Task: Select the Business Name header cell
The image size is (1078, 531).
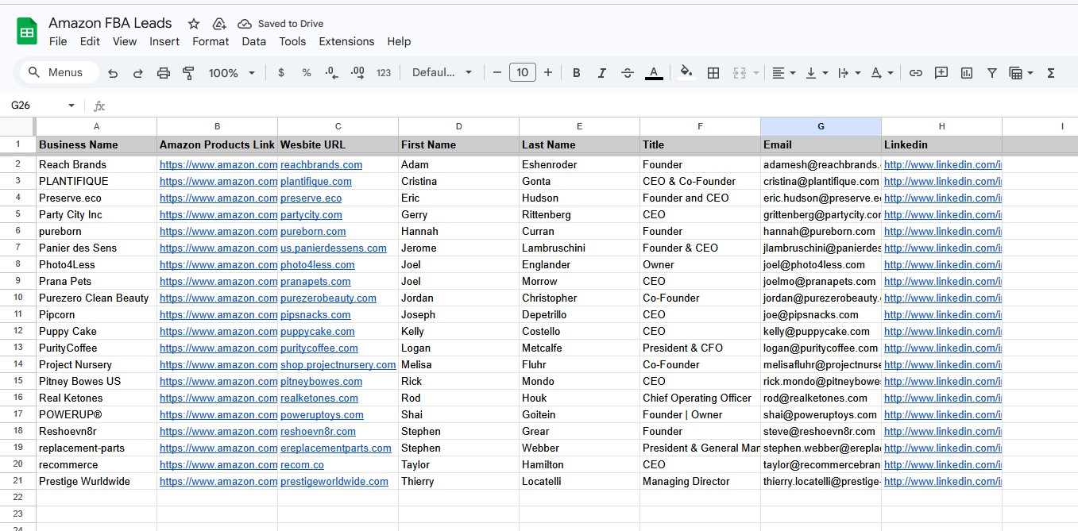Action: coord(96,144)
